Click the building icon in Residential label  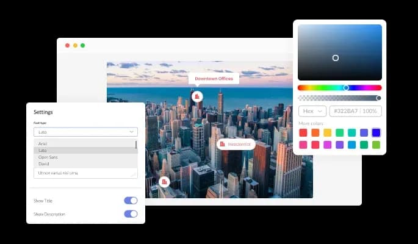(222, 145)
